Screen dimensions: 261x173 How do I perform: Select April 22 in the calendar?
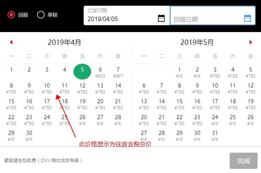(11, 120)
